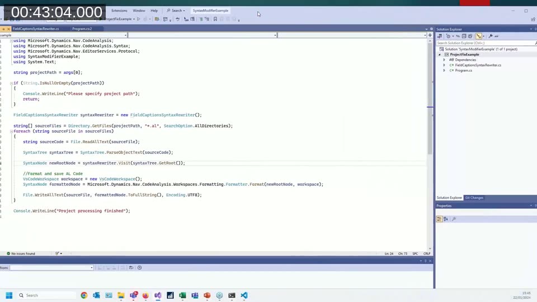This screenshot has height=302, width=537.
Task: Open Outlook from the taskbar
Action: coord(96,295)
